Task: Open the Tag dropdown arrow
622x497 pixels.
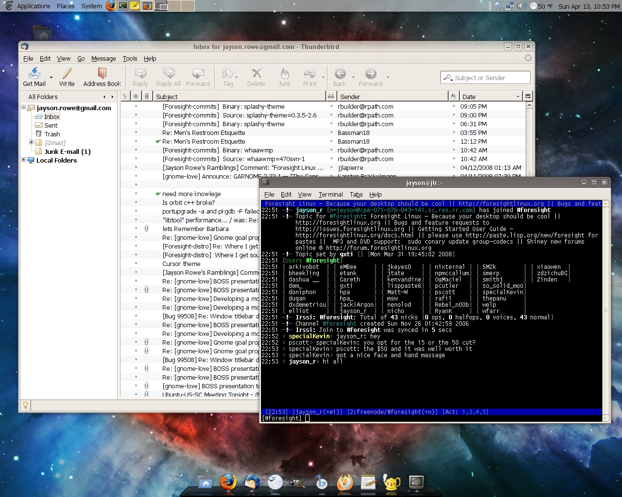Action: point(236,77)
